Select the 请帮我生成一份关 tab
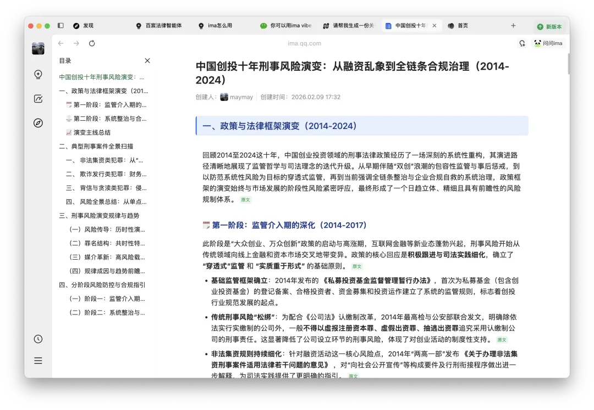 [349, 26]
